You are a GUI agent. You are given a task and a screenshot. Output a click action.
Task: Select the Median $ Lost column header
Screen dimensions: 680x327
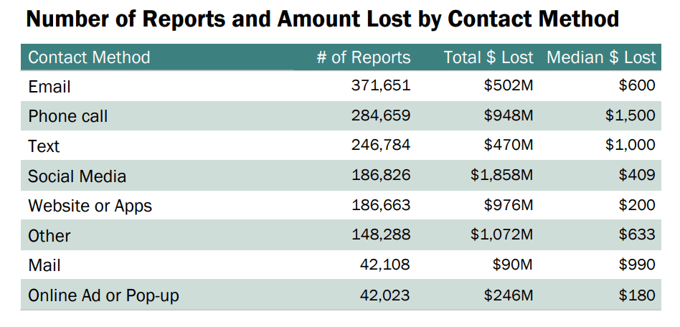(x=601, y=57)
